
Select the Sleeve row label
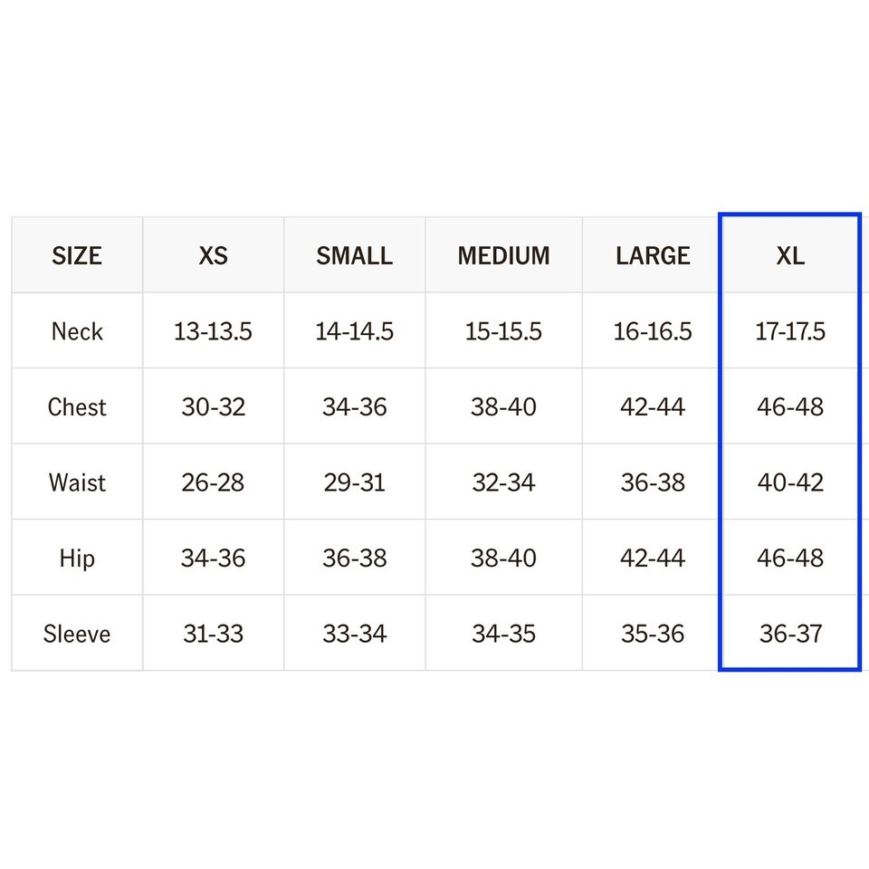pyautogui.click(x=77, y=634)
